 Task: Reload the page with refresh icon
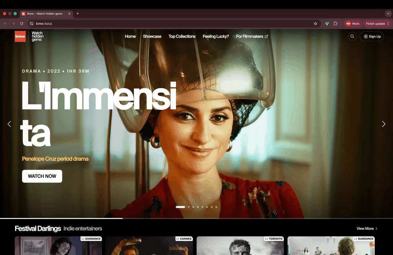point(22,24)
